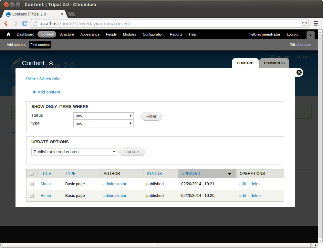The height and width of the screenshot is (248, 323).
Task: Click the plus icon next to Add content
Action: tap(34, 92)
